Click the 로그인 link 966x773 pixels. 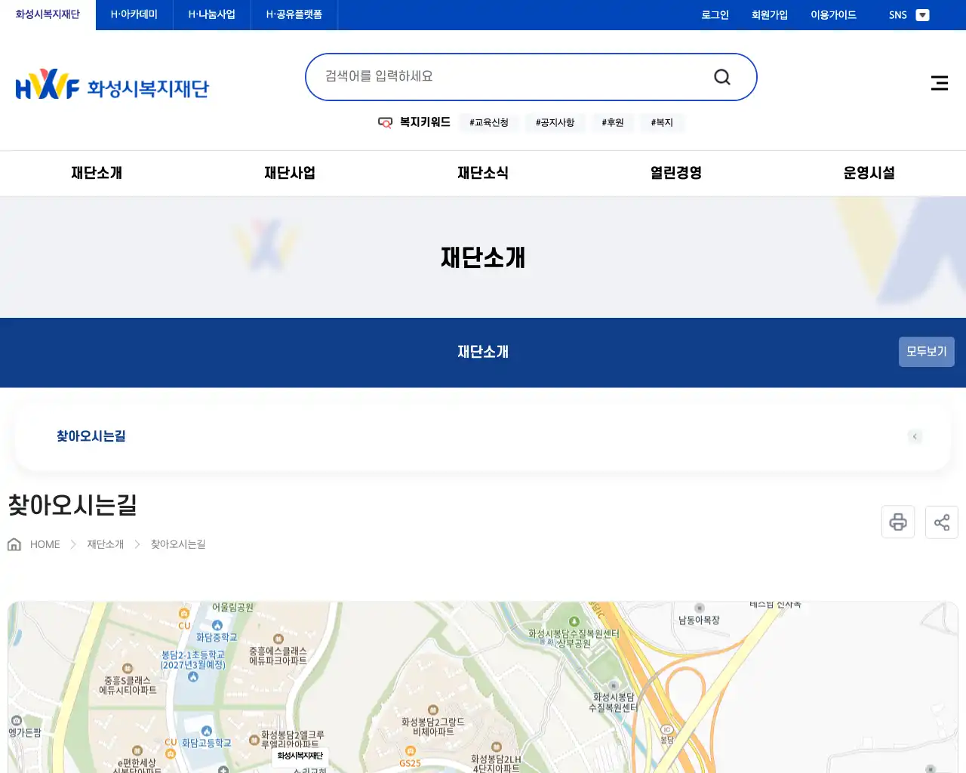pyautogui.click(x=714, y=15)
